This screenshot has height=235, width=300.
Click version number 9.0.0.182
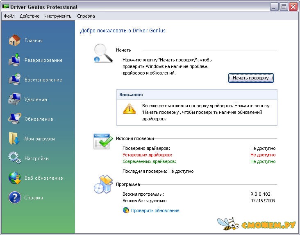pyautogui.click(x=260, y=194)
